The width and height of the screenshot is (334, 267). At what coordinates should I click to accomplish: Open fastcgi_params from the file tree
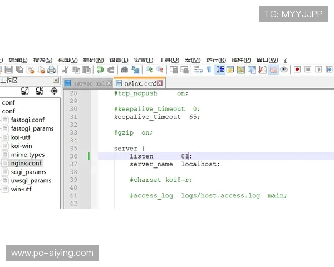coord(32,128)
